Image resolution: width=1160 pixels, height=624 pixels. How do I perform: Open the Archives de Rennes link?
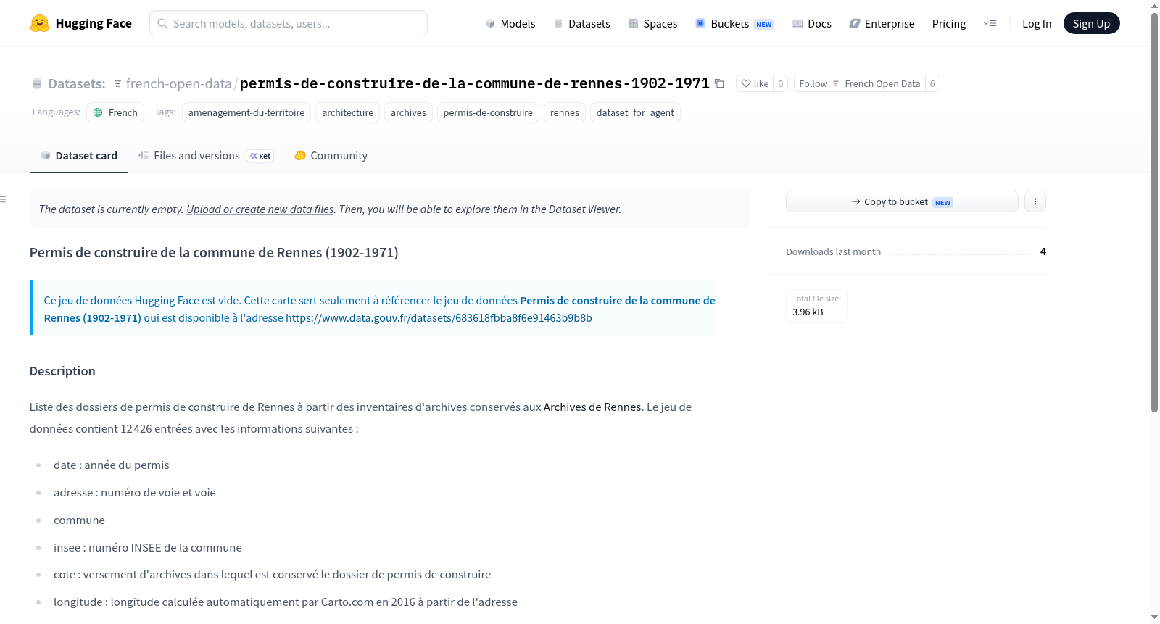592,407
